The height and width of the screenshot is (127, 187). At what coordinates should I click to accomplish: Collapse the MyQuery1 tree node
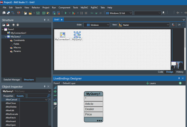6,37
